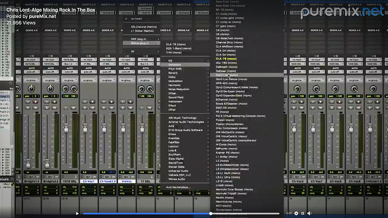388x218 pixels.
Task: Click output window icon under Ch Voc1 fader
Action: click(95, 177)
